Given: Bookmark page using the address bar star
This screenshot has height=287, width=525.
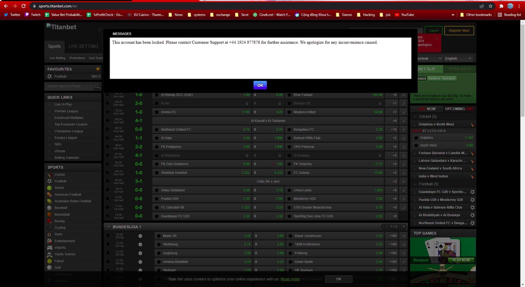Looking at the screenshot, I should point(490,6).
